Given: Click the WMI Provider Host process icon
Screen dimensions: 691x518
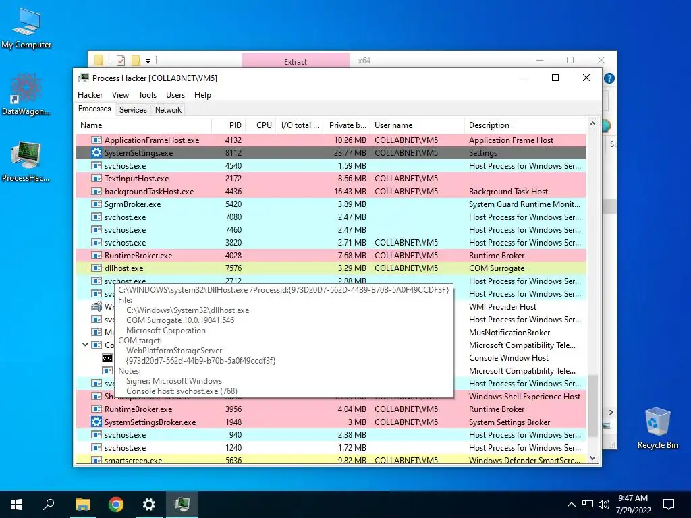Looking at the screenshot, I should pyautogui.click(x=96, y=307).
